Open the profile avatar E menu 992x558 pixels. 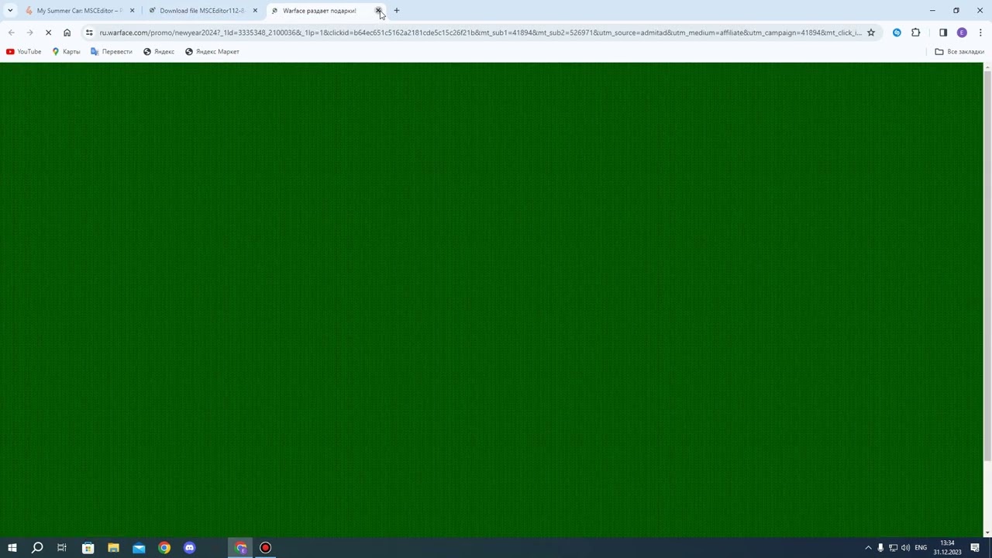[962, 33]
